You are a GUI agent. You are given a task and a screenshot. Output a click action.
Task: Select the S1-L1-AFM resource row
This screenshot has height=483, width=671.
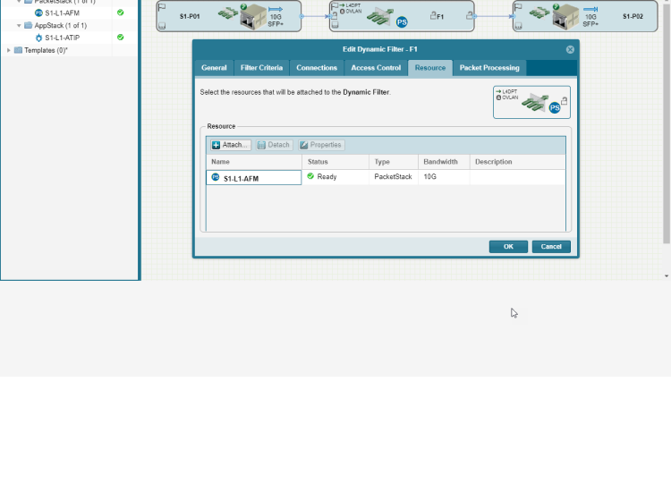[253, 178]
